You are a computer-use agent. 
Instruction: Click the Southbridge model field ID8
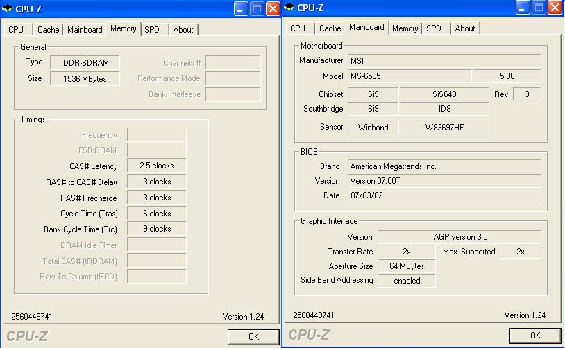tap(444, 109)
